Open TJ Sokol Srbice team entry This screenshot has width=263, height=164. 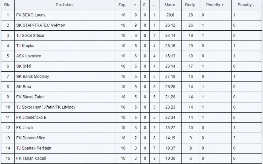30,36
